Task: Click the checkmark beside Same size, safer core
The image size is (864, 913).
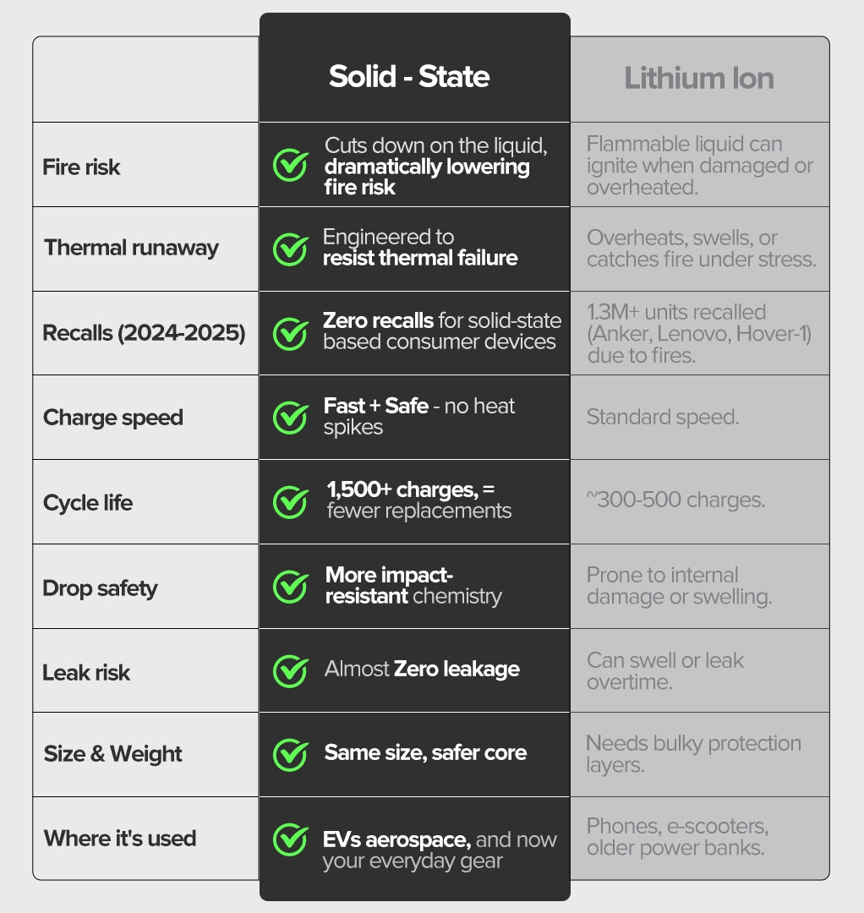Action: point(290,754)
